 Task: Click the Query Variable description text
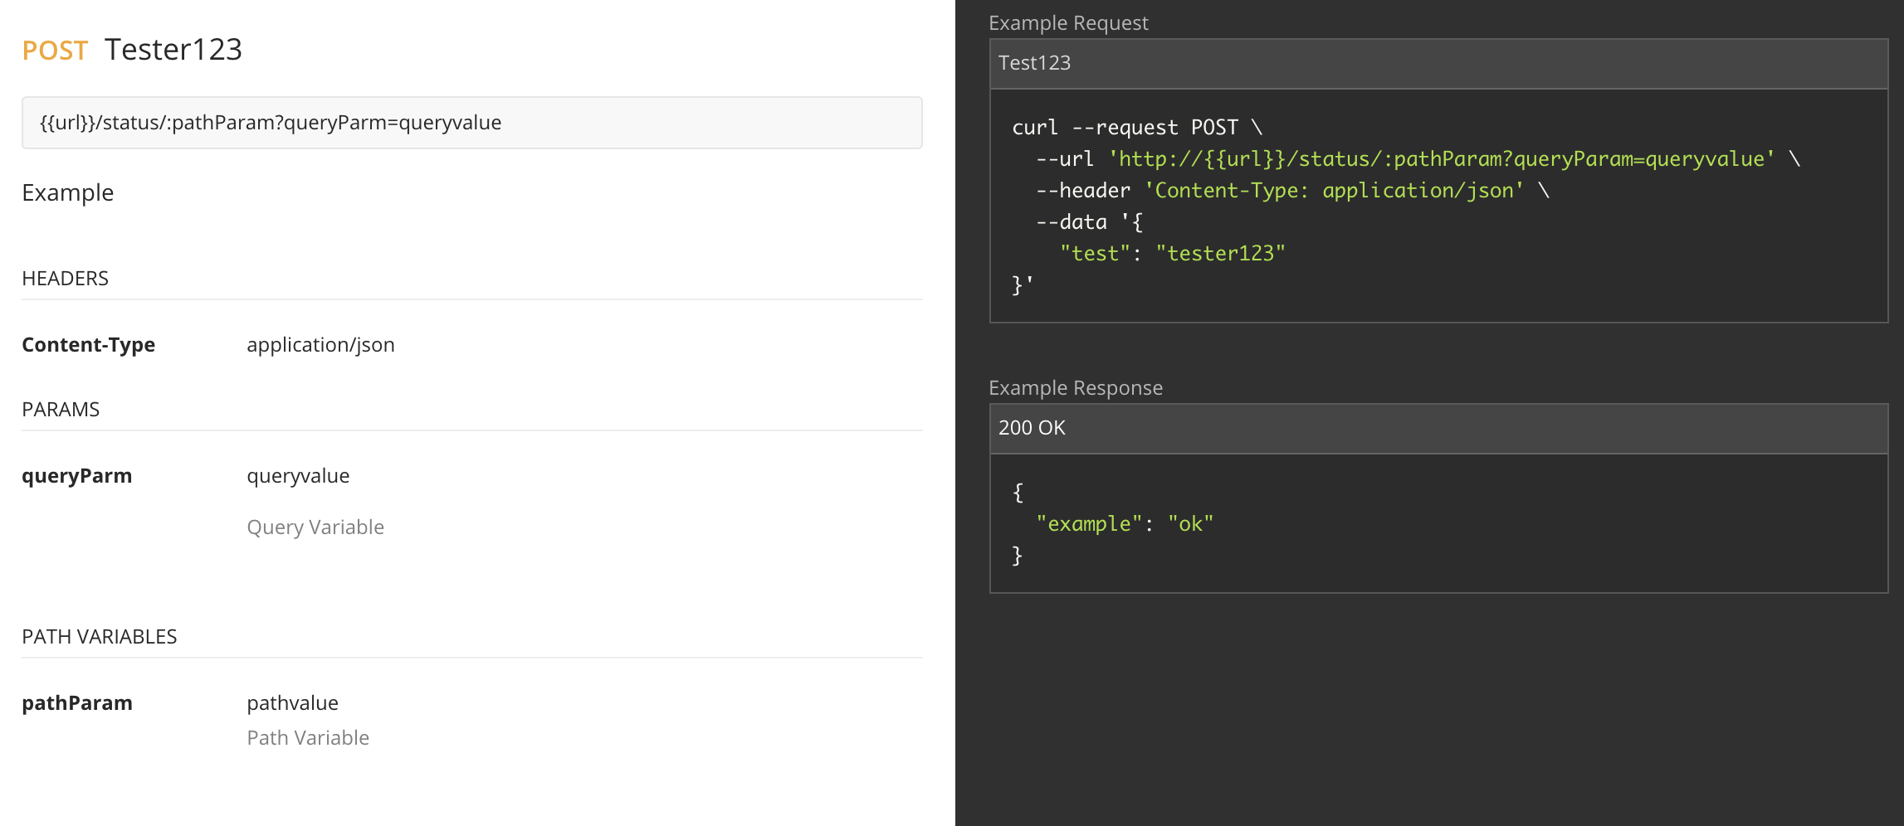click(315, 527)
